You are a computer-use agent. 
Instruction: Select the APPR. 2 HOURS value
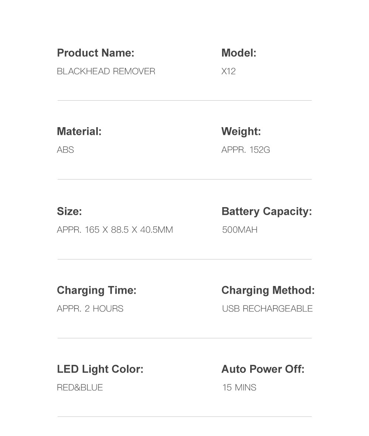point(90,309)
